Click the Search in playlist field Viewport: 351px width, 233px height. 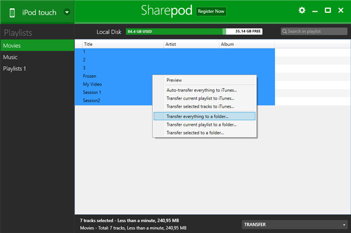tap(314, 32)
